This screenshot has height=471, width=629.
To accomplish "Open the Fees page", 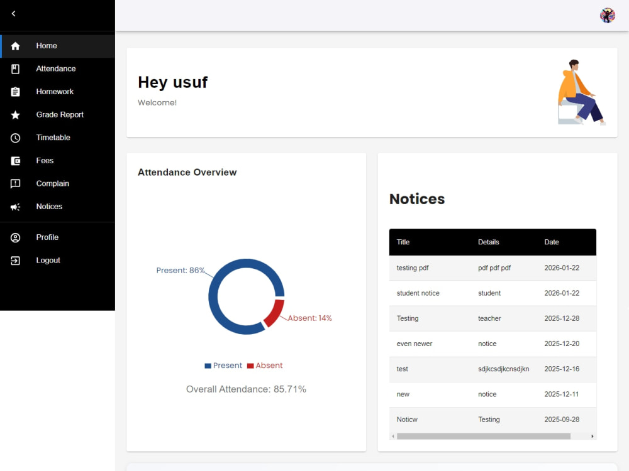I will point(58,161).
